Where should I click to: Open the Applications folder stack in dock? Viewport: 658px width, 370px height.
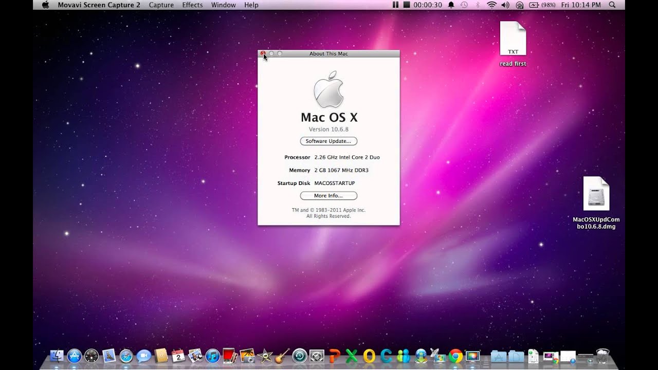pos(499,356)
